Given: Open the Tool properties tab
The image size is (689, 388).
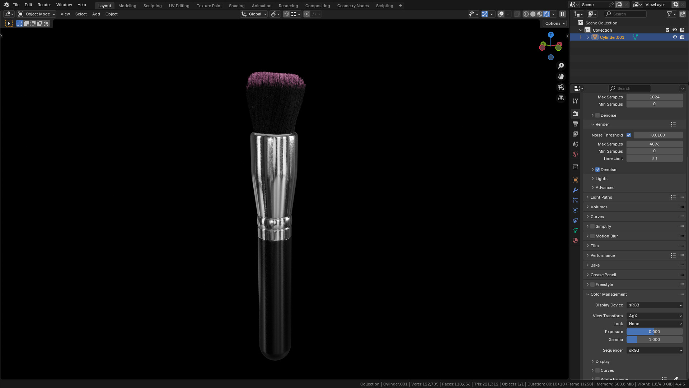Looking at the screenshot, I should [x=575, y=101].
